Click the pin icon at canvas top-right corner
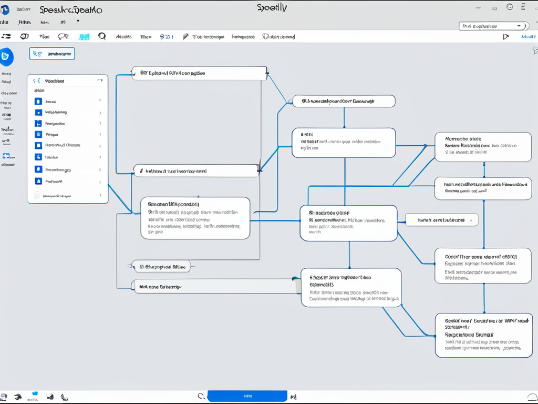538x404 pixels. click(x=535, y=50)
